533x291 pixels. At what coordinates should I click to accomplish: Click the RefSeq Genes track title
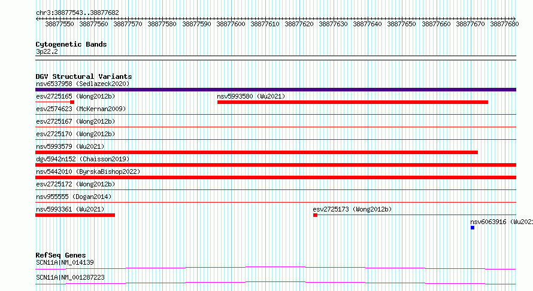[60, 255]
